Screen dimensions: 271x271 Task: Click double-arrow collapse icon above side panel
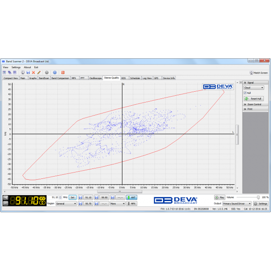pos(241,83)
